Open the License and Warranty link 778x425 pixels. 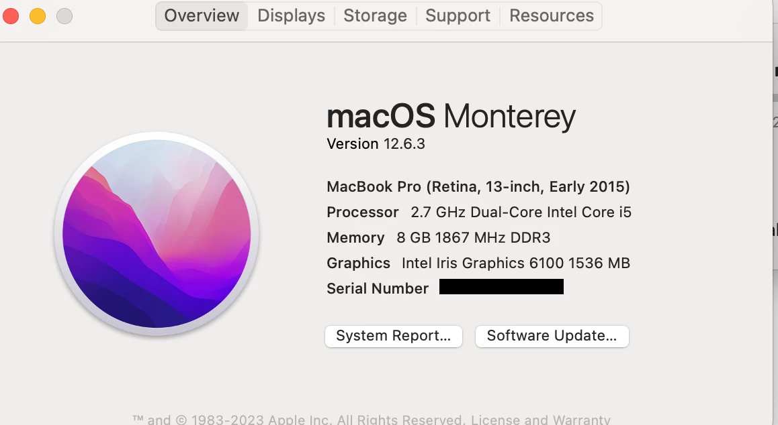540,420
